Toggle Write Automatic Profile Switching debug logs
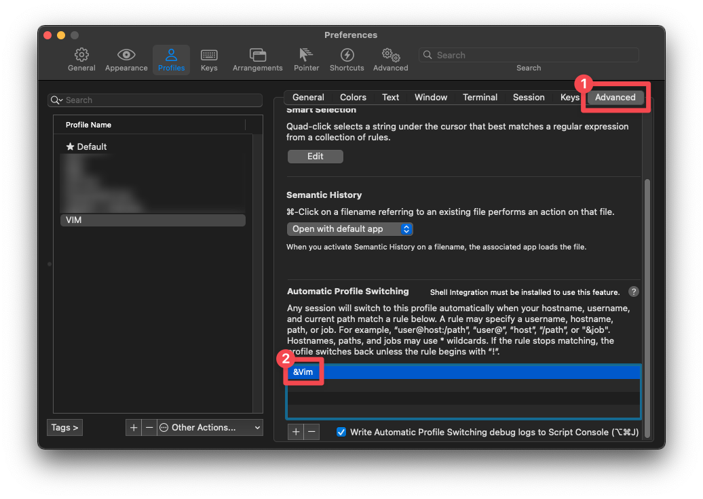This screenshot has height=499, width=703. [x=341, y=432]
